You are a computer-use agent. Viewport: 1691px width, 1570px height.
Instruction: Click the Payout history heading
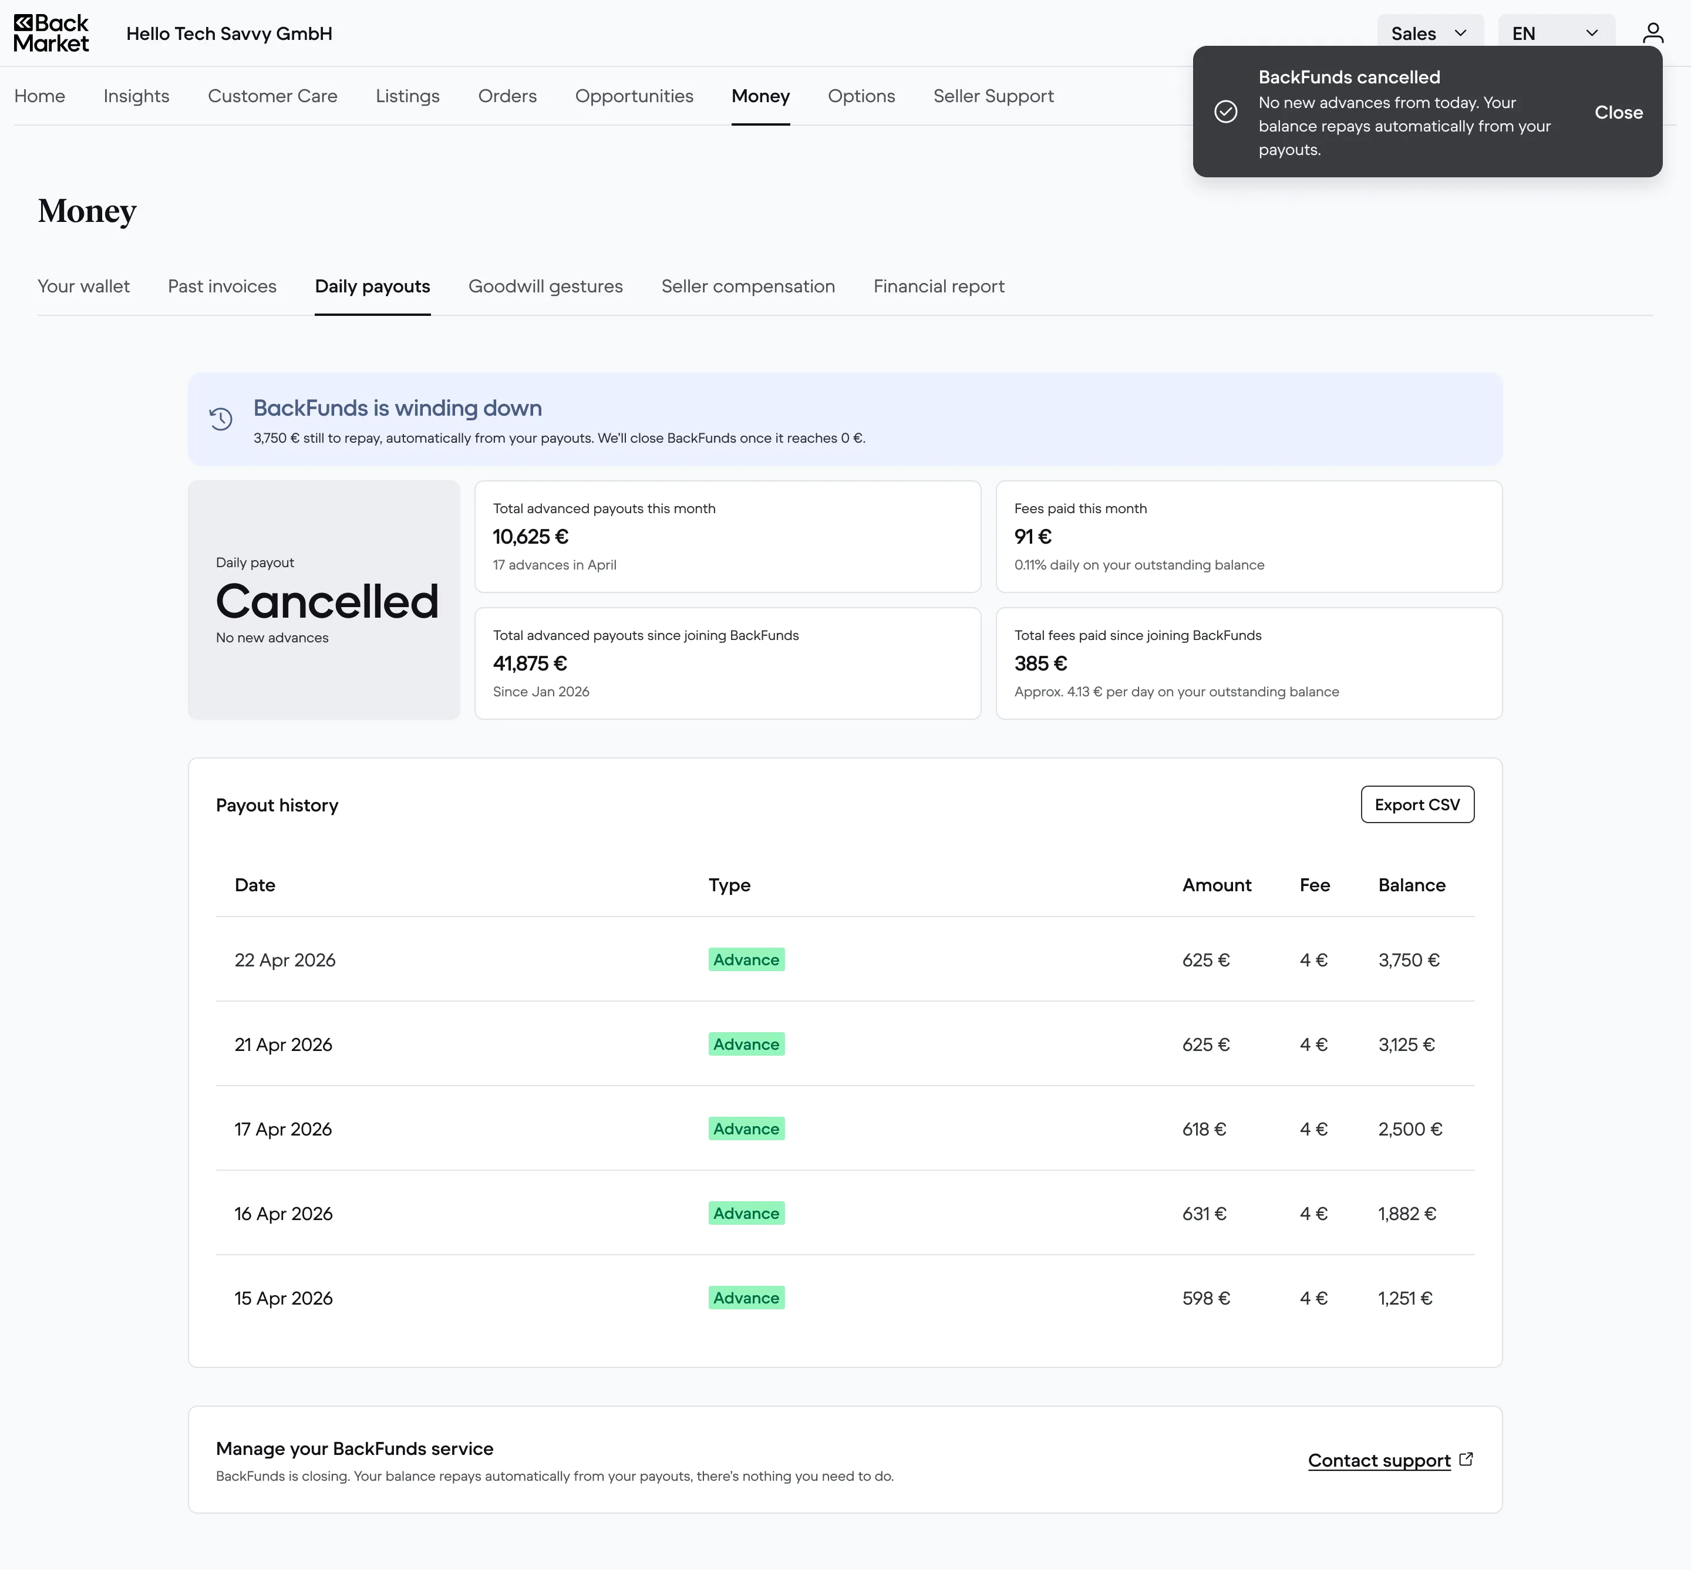[x=277, y=806]
